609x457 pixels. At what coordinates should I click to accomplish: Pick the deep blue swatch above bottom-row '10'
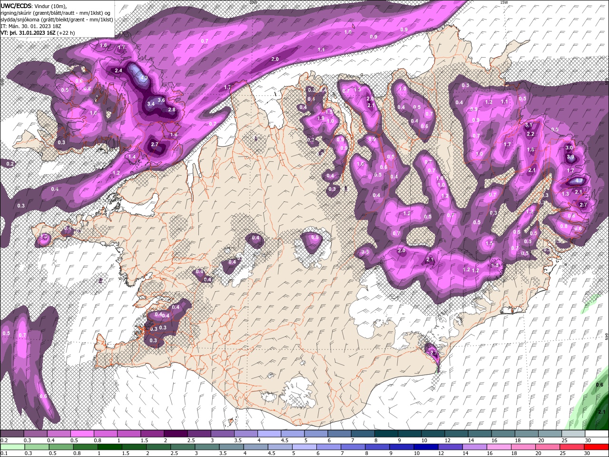click(x=425, y=447)
